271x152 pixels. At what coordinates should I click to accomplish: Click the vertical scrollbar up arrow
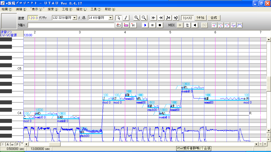(x=269, y=40)
